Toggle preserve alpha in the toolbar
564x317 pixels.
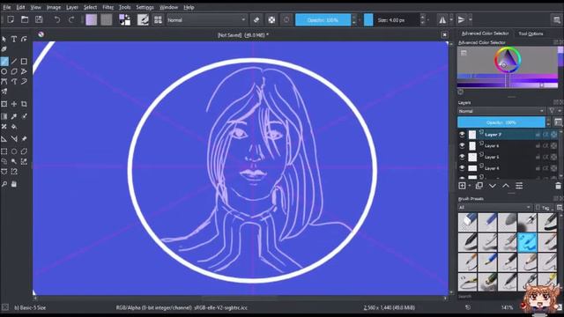coord(271,19)
